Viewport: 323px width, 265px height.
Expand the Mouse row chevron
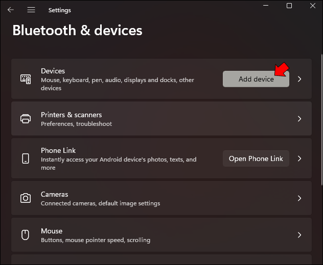(299, 235)
